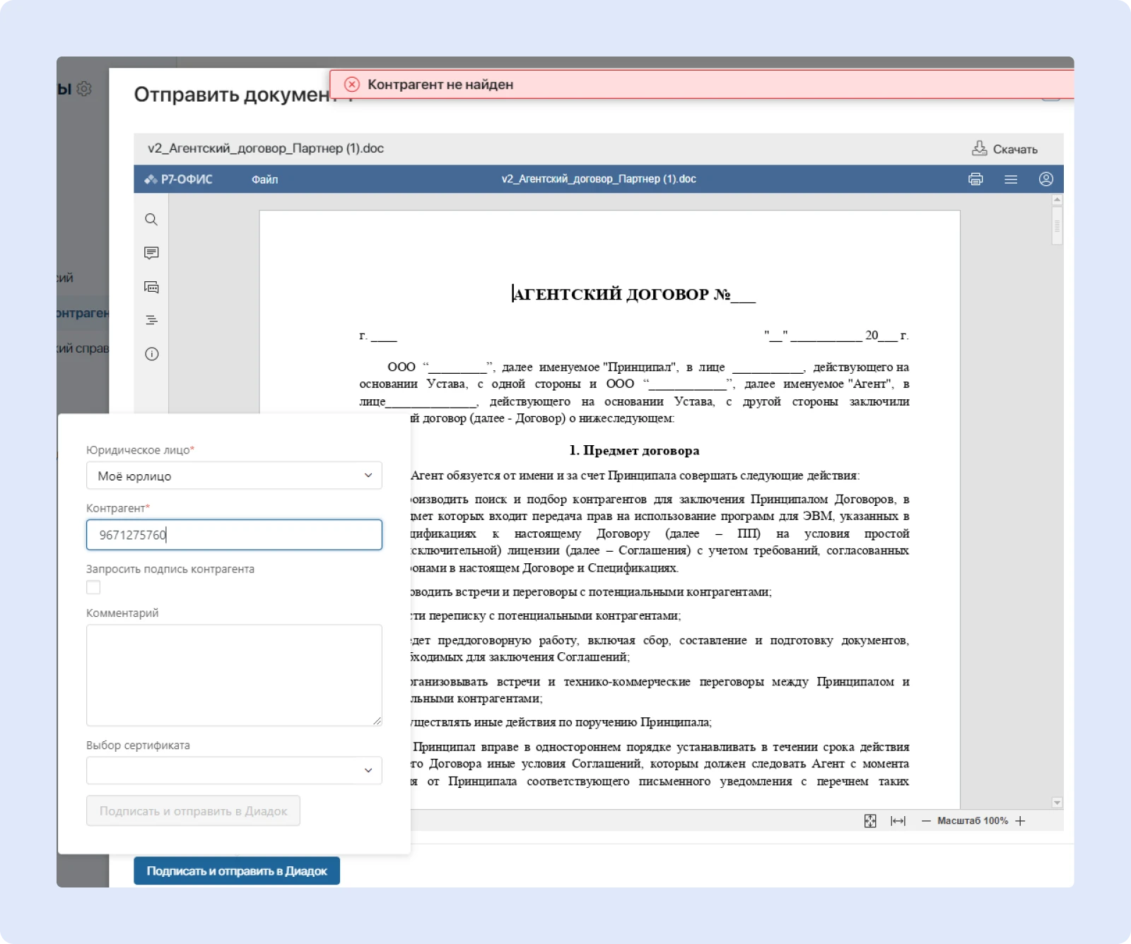The width and height of the screenshot is (1131, 944).
Task: Click the R7-ОФИС logo in the title bar
Action: tap(178, 179)
